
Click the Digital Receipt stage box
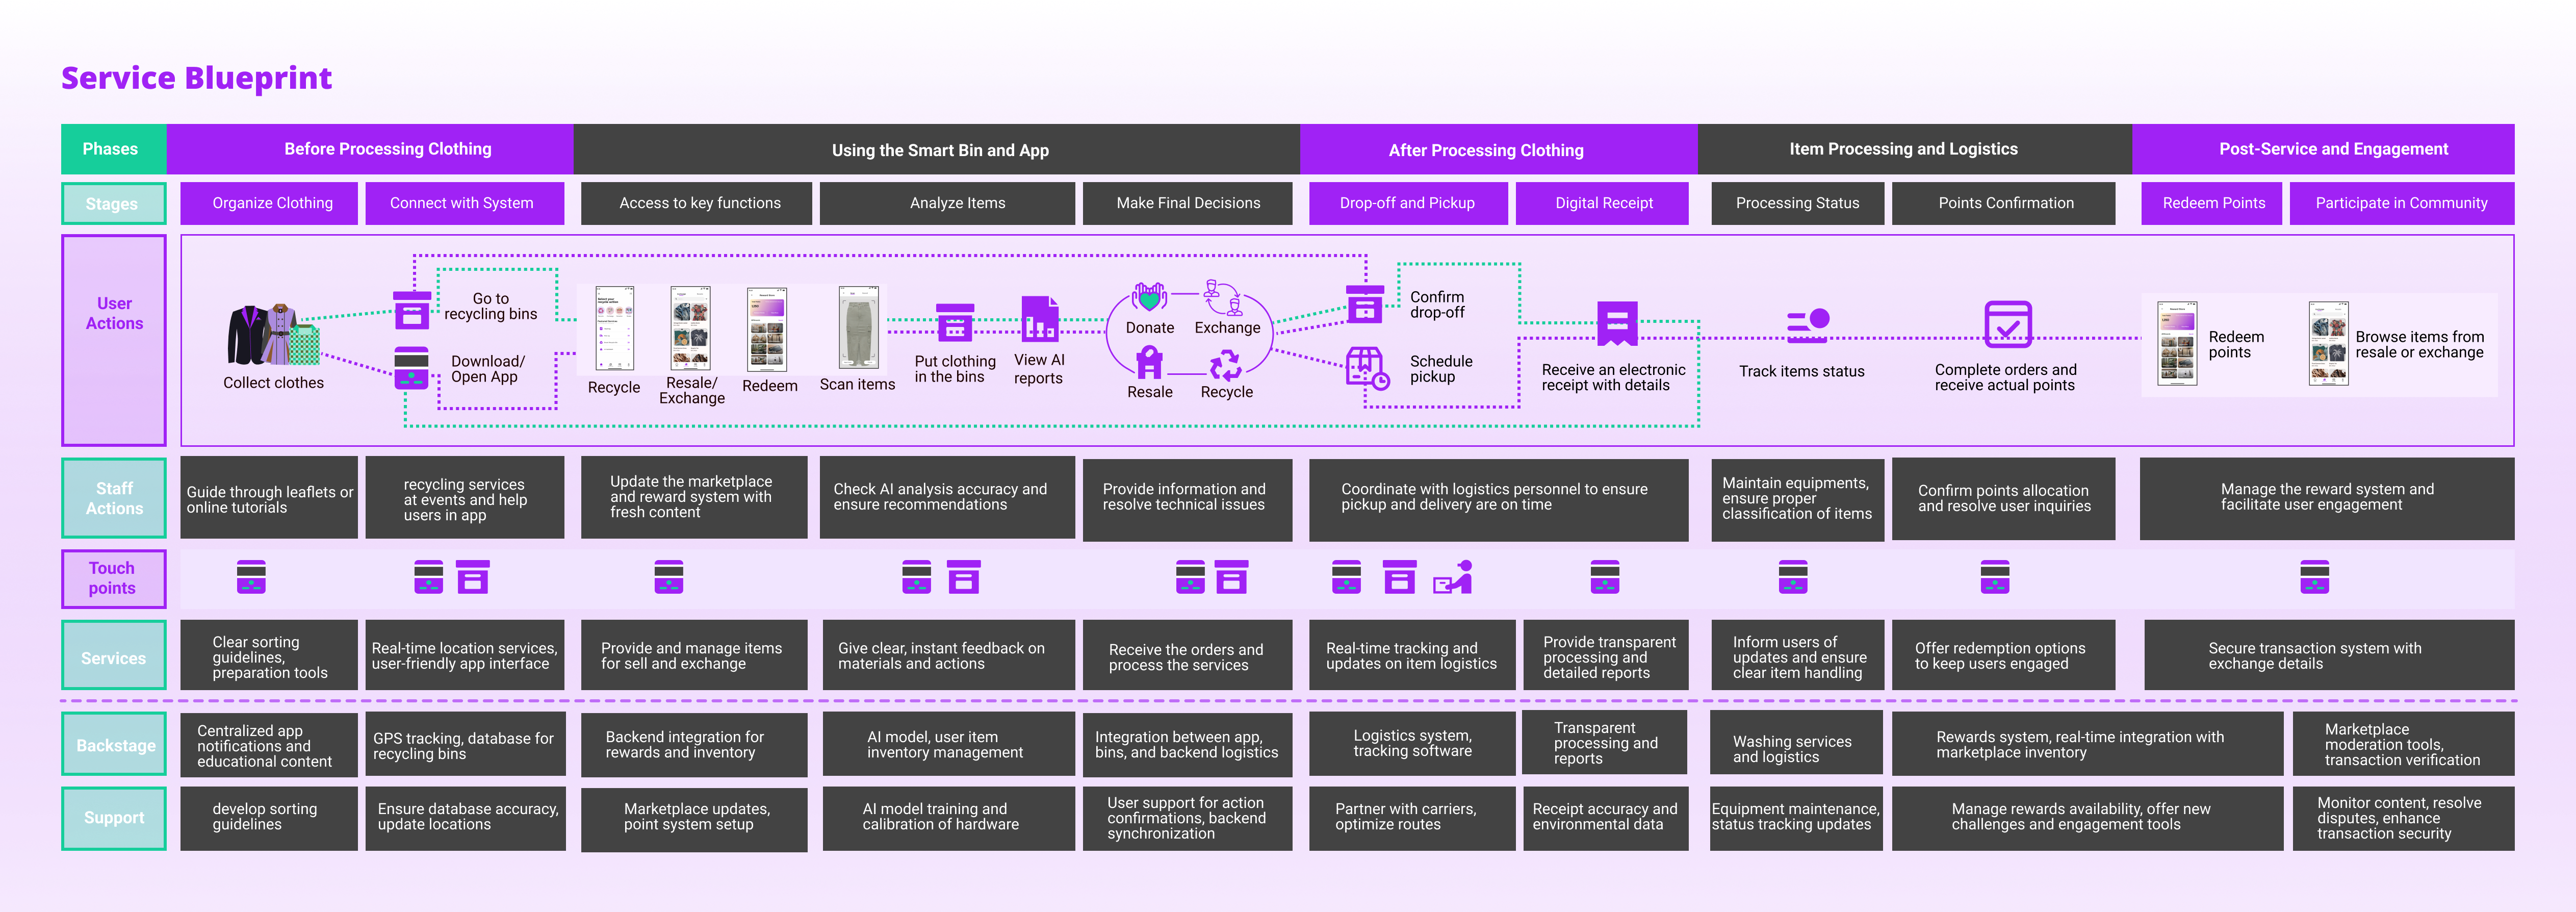pos(1603,203)
